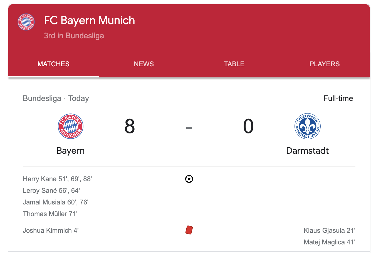
Task: Select Joshua Kimmich red card entry
Action: point(51,231)
